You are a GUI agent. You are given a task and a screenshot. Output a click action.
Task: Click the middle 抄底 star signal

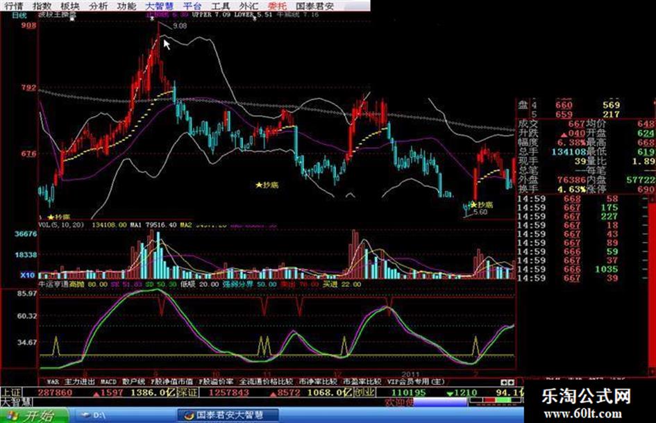coord(267,185)
